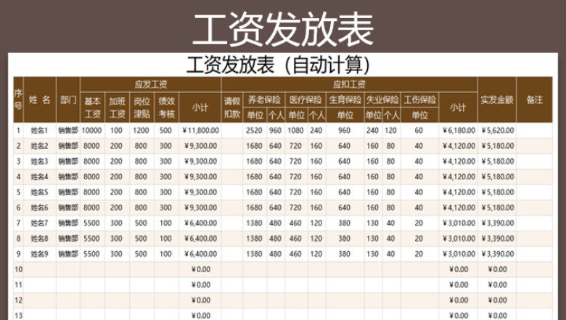This screenshot has width=566, height=320.
Task: Select the cell containing 姓名8
Action: point(40,239)
